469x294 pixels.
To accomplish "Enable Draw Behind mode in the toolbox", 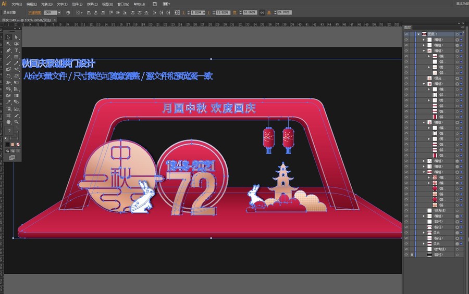I will [13, 151].
